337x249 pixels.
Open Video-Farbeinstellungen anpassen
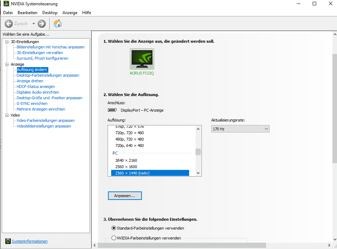[46, 120]
